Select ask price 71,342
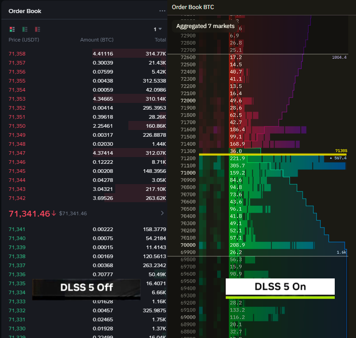This screenshot has height=338, width=356. [x=17, y=198]
